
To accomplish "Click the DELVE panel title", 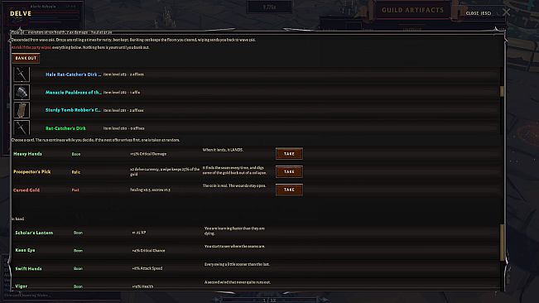I will [21, 13].
